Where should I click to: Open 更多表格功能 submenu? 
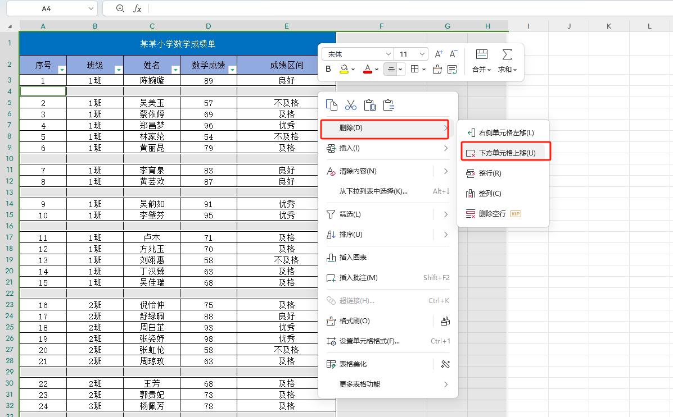pos(387,384)
